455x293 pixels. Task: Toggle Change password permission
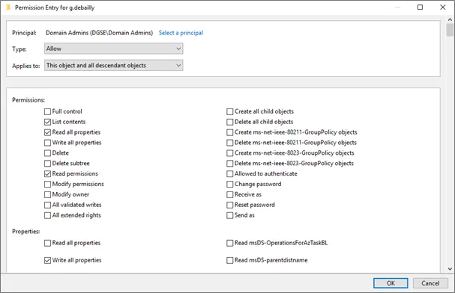tap(230, 184)
